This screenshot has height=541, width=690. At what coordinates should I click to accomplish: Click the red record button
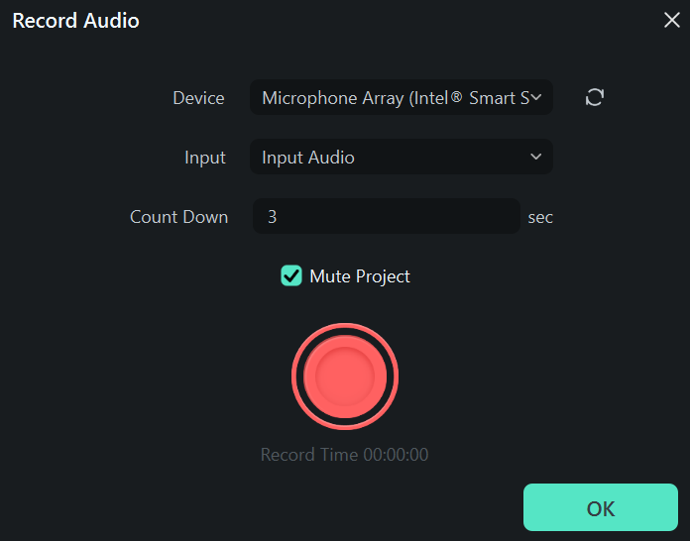pyautogui.click(x=344, y=377)
